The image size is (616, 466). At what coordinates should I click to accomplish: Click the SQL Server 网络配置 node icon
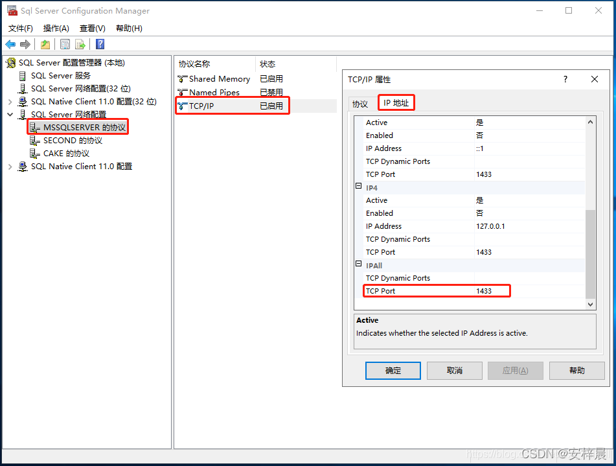[x=23, y=115]
